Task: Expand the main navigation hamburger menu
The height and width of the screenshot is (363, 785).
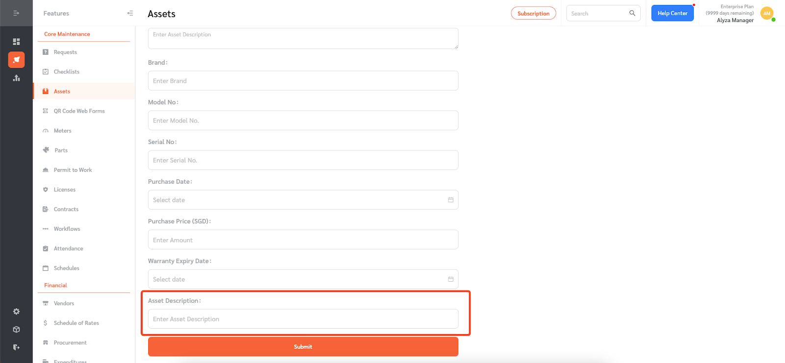Action: coord(16,13)
